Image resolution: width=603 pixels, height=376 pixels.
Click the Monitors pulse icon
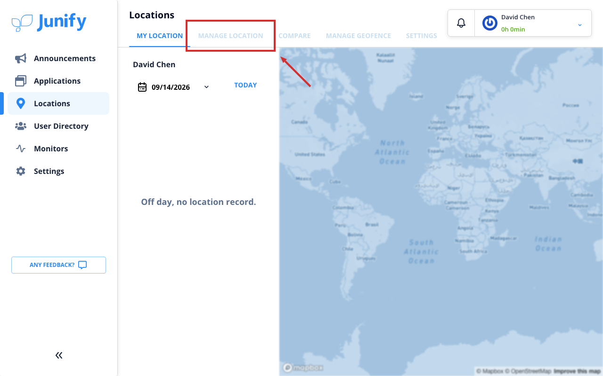click(x=21, y=149)
